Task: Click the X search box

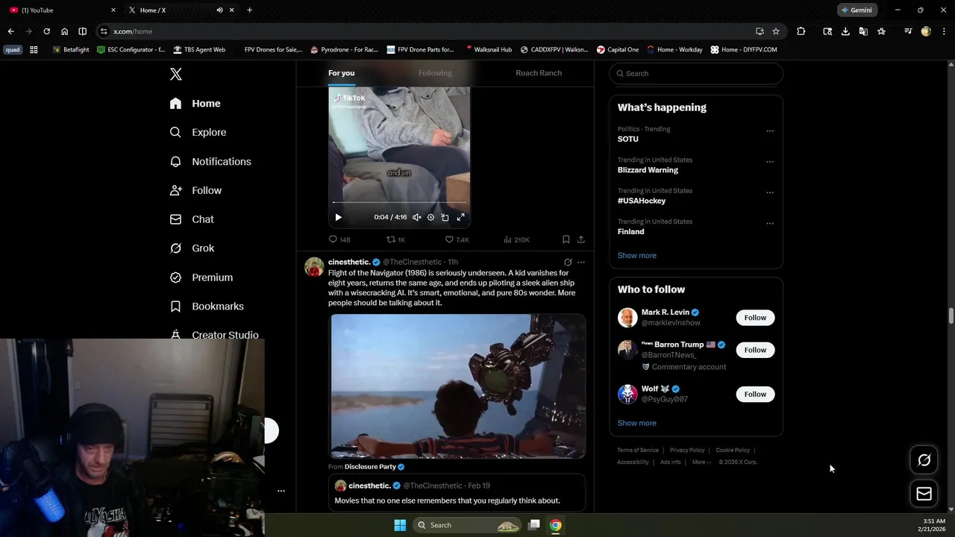Action: pyautogui.click(x=696, y=73)
